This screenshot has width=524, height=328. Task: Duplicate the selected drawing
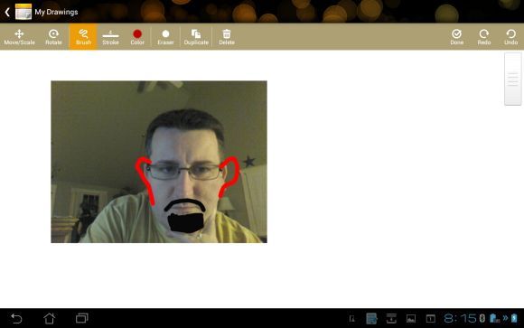pos(196,37)
